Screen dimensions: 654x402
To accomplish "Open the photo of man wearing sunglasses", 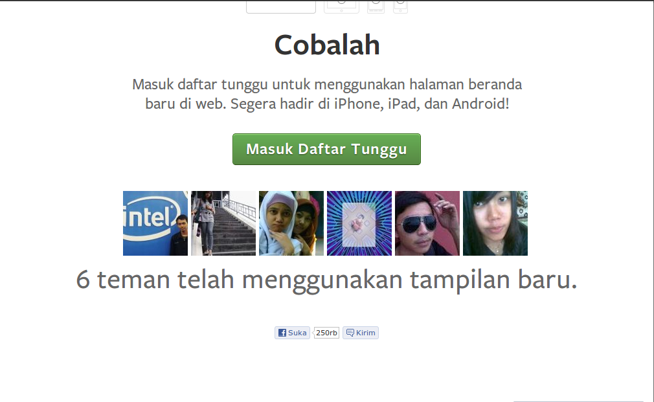I will 427,223.
